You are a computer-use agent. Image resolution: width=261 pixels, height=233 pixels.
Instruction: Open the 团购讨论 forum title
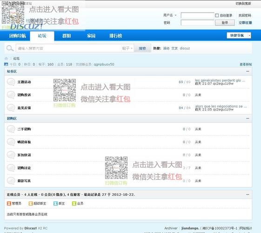tap(24, 168)
